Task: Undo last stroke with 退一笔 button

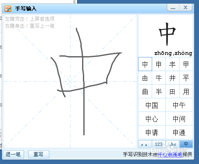Action: click(13, 154)
